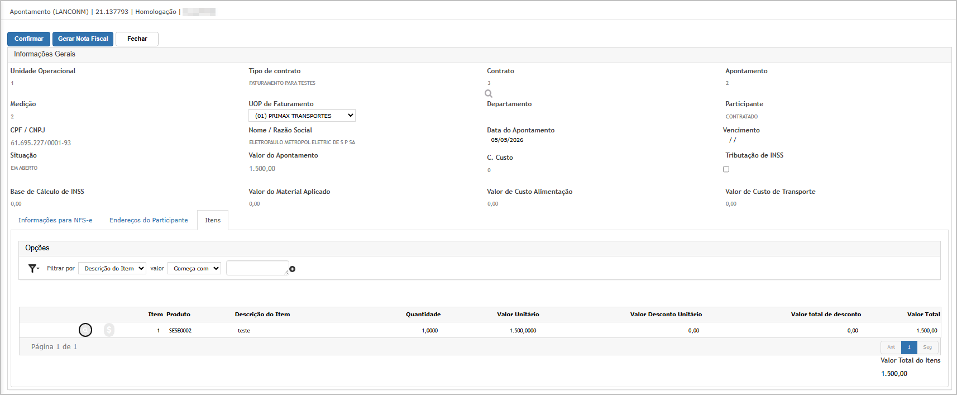Select the Itens tab

(213, 220)
